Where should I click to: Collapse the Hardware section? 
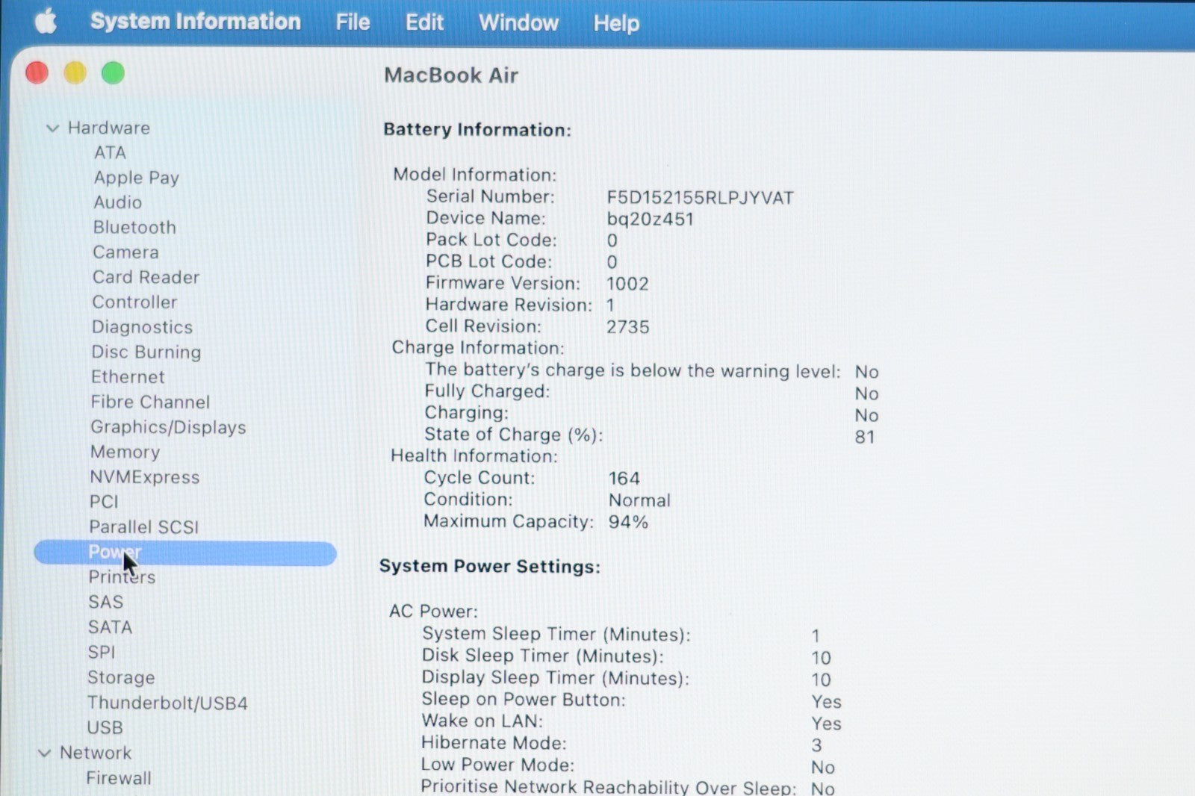tap(52, 128)
